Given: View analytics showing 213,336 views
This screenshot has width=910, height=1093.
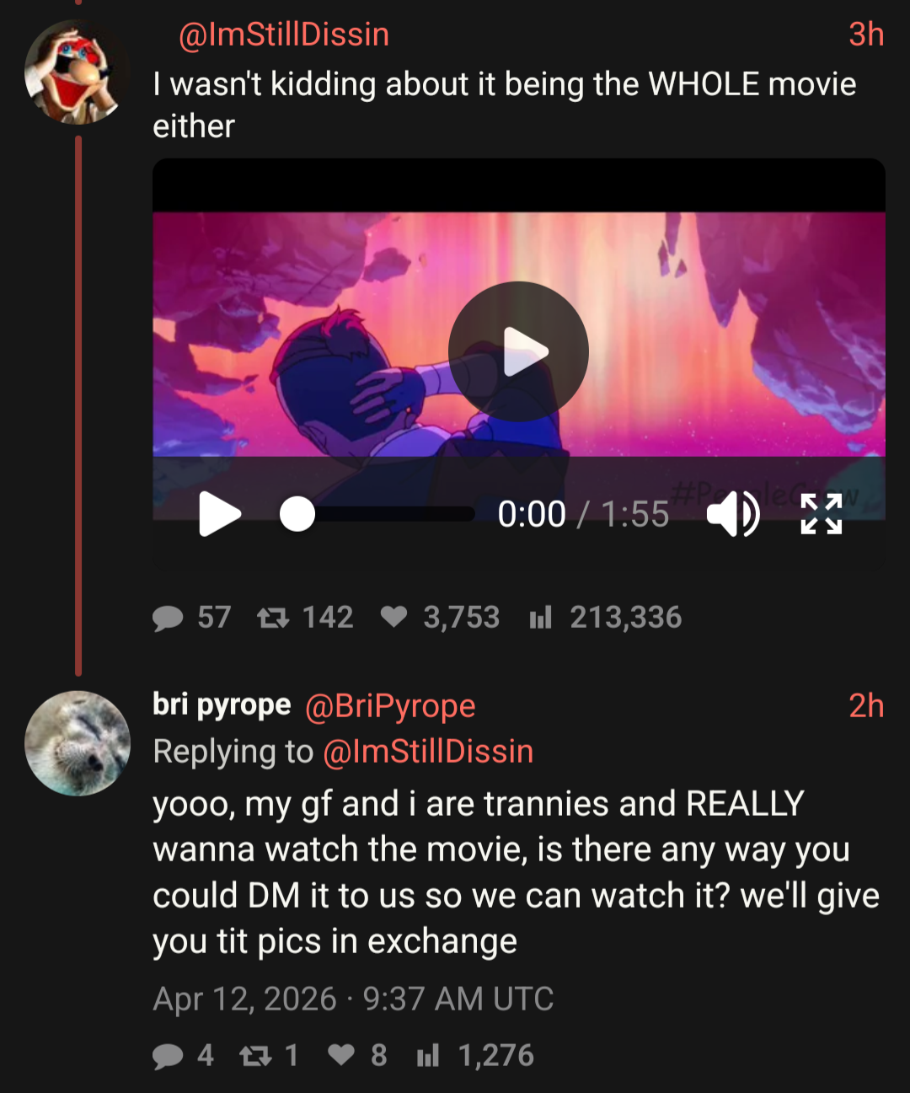Looking at the screenshot, I should pos(540,618).
